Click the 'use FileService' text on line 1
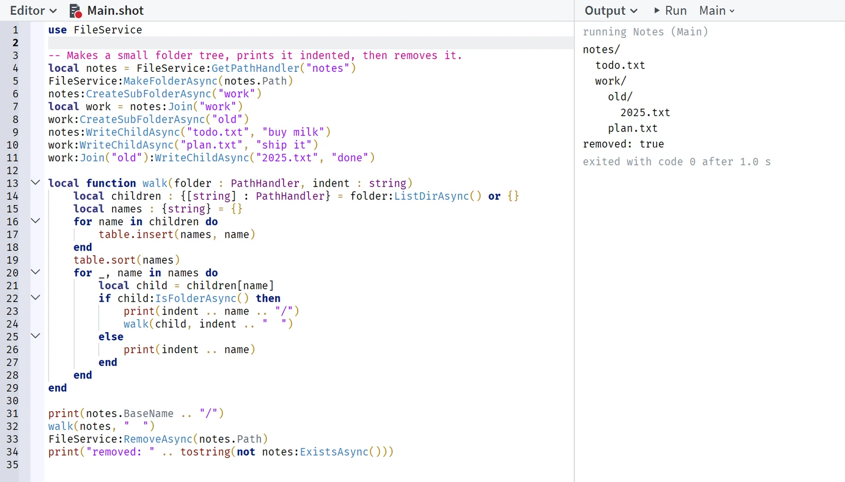Image resolution: width=845 pixels, height=482 pixels. click(x=95, y=30)
